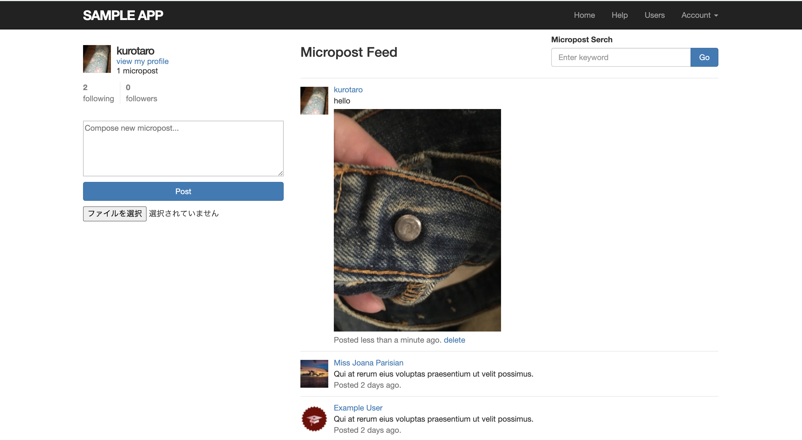
Task: Open Example User's red graduation cap avatar
Action: 314,419
